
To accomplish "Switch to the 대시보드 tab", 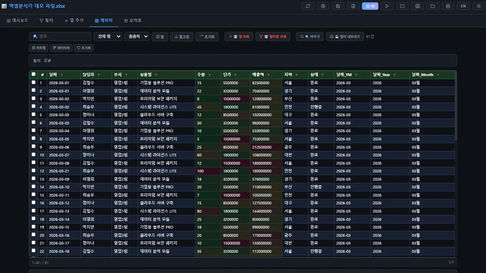I will 18,20.
